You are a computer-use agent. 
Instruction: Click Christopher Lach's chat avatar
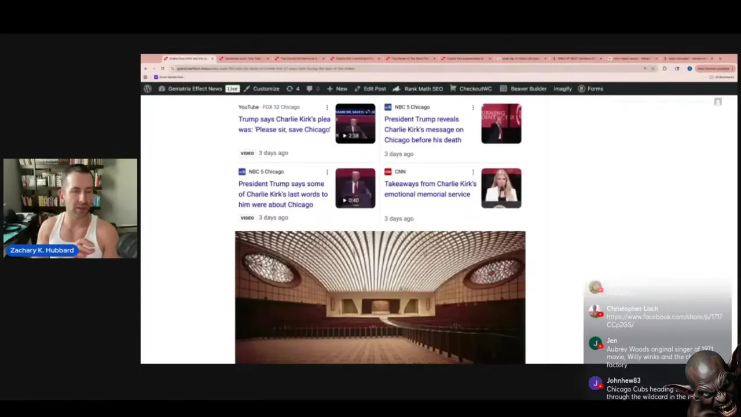coord(595,311)
